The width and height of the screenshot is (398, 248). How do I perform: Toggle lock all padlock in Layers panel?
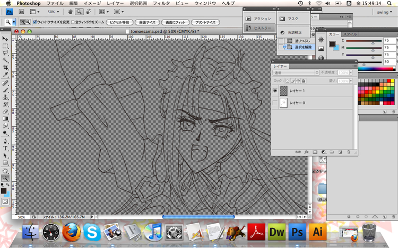click(304, 81)
